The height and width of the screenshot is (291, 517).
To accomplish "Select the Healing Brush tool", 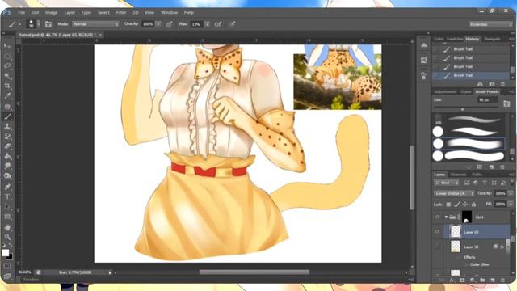I will tap(7, 106).
